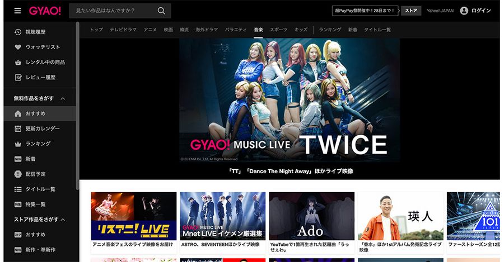Click caption YouTubeで1億再生された話題曲

pos(310,247)
